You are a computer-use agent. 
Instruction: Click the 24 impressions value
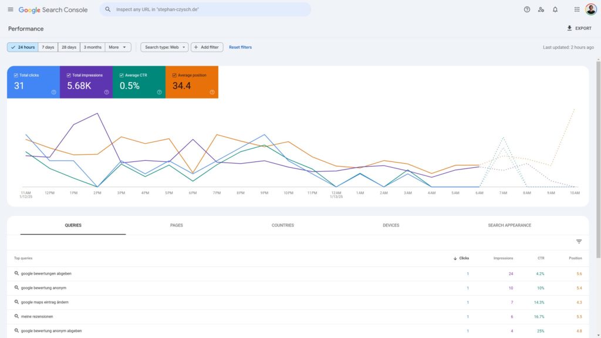pyautogui.click(x=511, y=273)
